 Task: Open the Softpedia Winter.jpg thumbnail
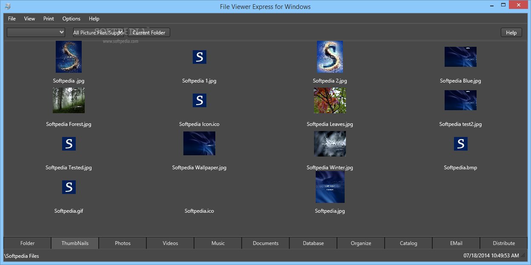click(x=330, y=144)
